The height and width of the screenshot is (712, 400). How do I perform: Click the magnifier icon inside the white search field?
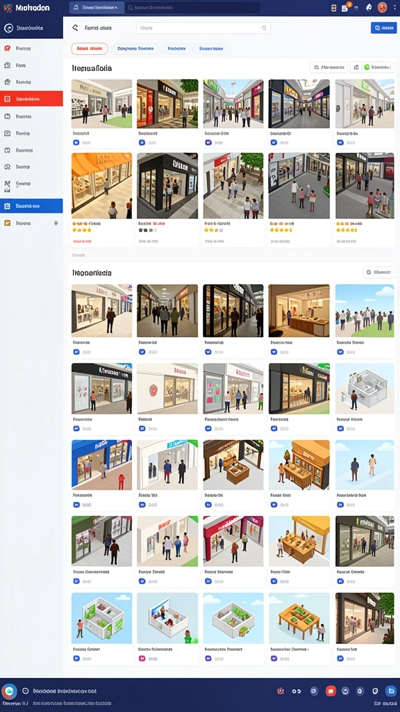263,28
